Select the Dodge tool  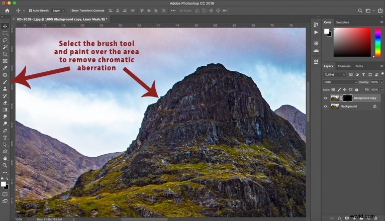click(5, 124)
